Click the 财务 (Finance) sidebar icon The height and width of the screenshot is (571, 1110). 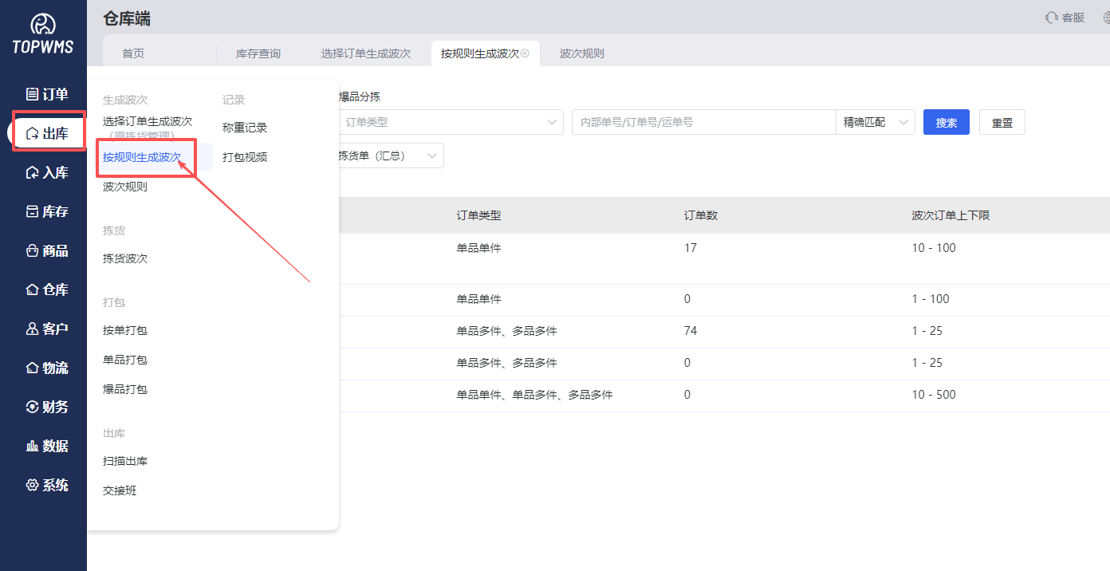[46, 407]
